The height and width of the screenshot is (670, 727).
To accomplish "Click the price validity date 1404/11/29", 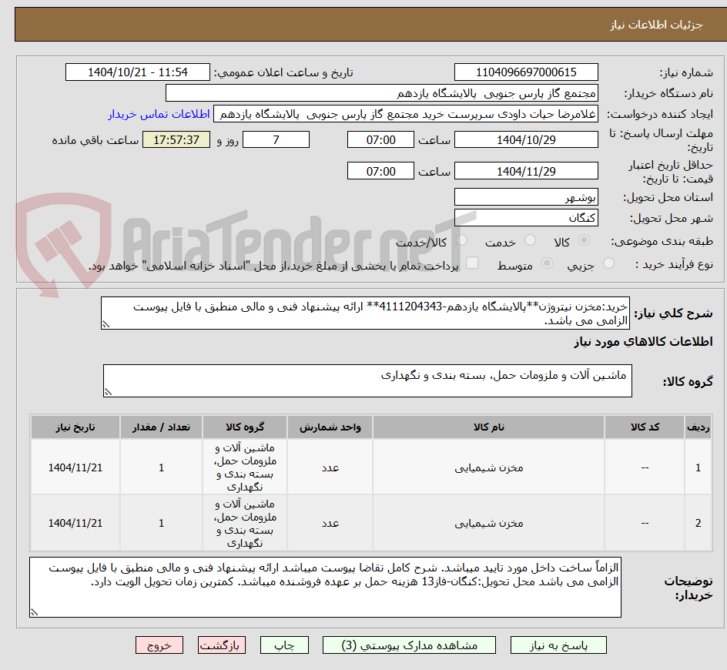I will pyautogui.click(x=526, y=171).
